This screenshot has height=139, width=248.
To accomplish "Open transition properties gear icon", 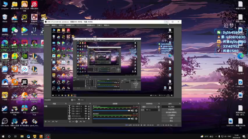I will pyautogui.click(x=159, y=107).
